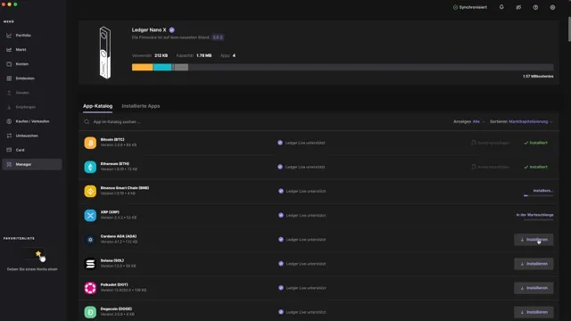Open the Anzeigen Alle filter dropdown
Image resolution: width=571 pixels, height=321 pixels.
(469, 121)
